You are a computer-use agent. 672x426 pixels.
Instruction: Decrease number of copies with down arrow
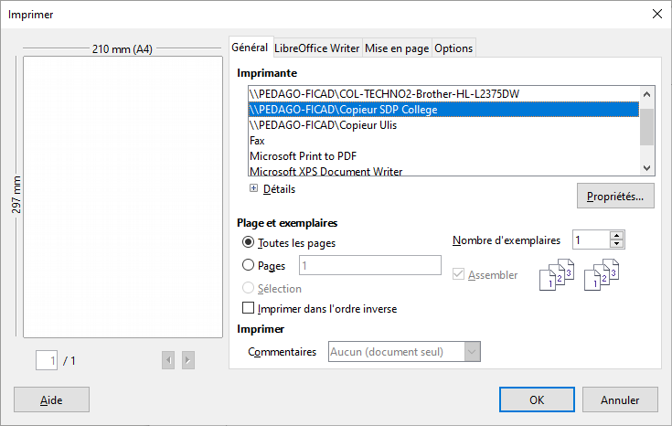[616, 244]
